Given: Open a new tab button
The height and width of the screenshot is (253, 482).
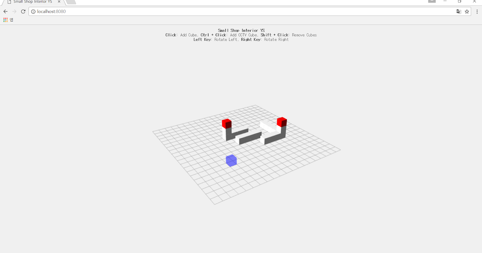Looking at the screenshot, I should click(71, 2).
